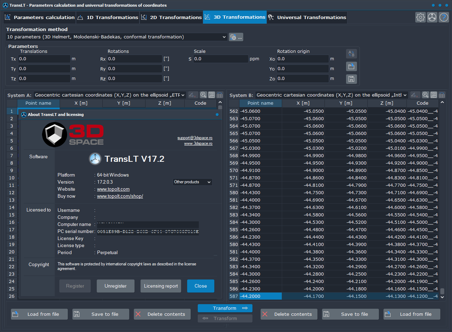The image size is (452, 332).
Task: Load parameters using the folder icon
Action: pos(351,66)
